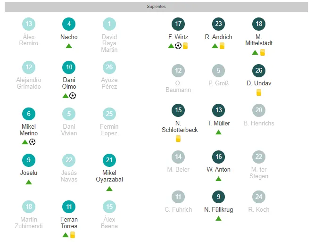Click the yellow card under R. Andrich
Image resolution: width=314 pixels, height=248 pixels.
[222, 46]
